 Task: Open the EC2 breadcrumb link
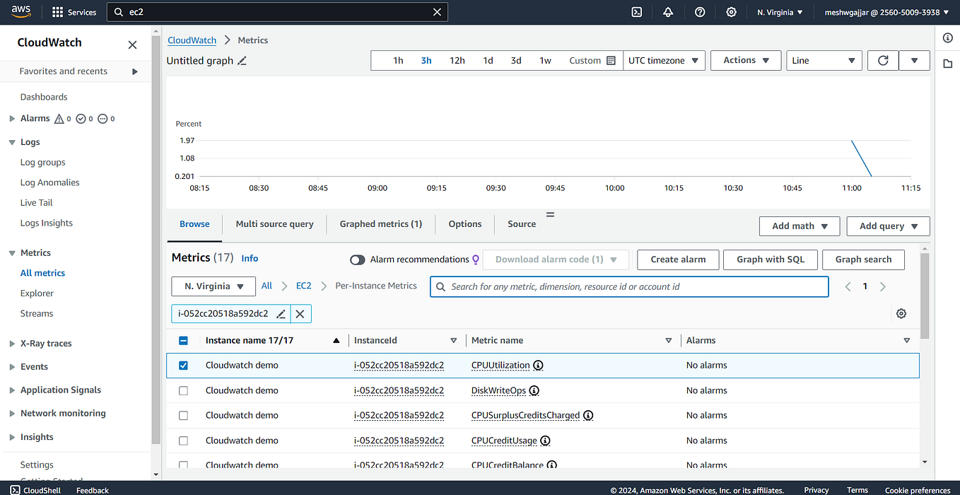(303, 286)
